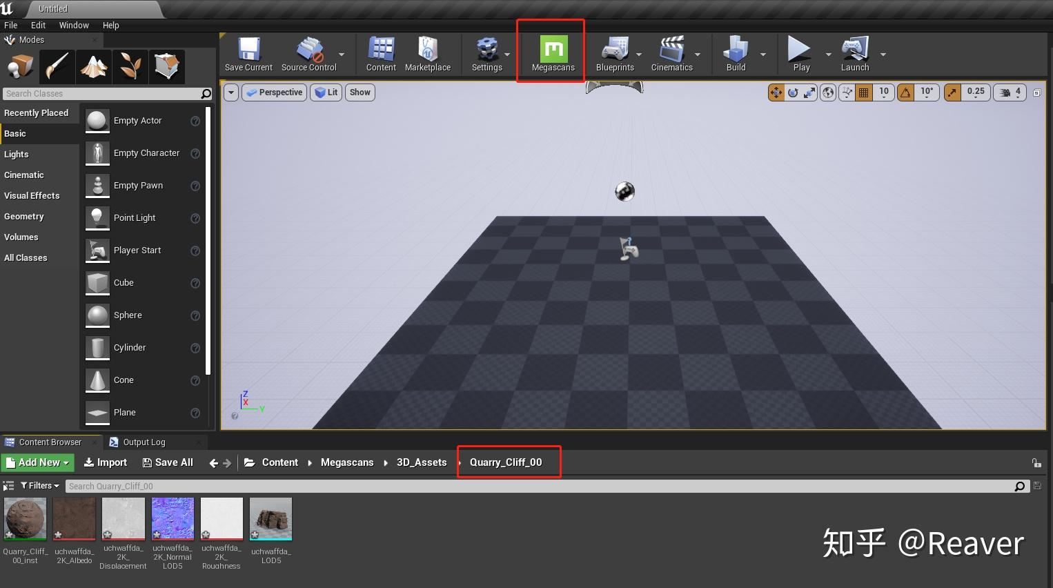Open the Add New dropdown in Content Browser
The height and width of the screenshot is (588, 1053).
[x=37, y=462]
